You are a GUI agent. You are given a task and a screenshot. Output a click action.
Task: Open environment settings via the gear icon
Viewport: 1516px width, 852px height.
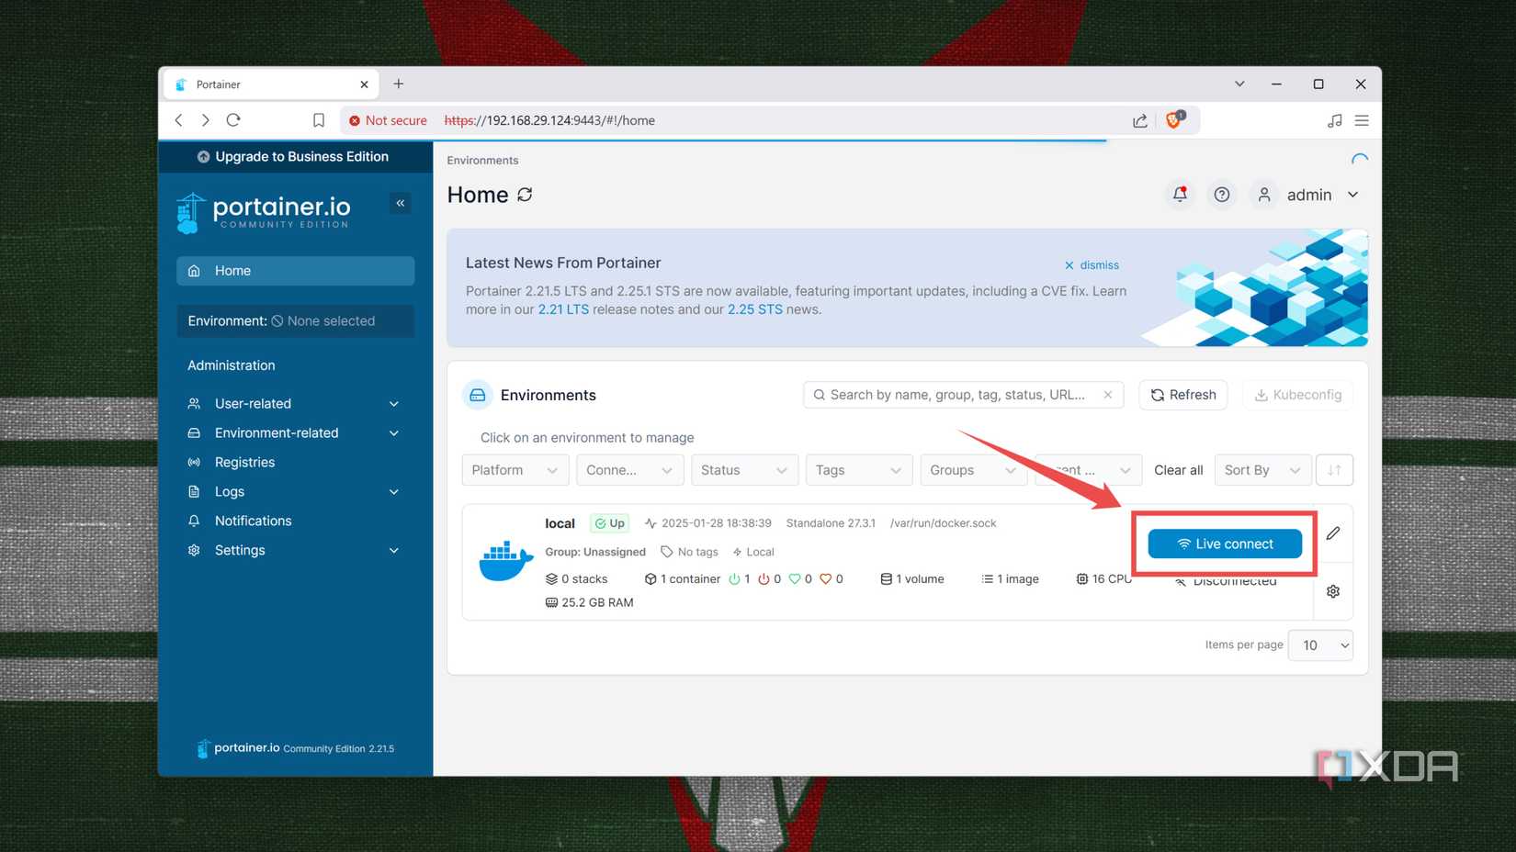point(1333,590)
